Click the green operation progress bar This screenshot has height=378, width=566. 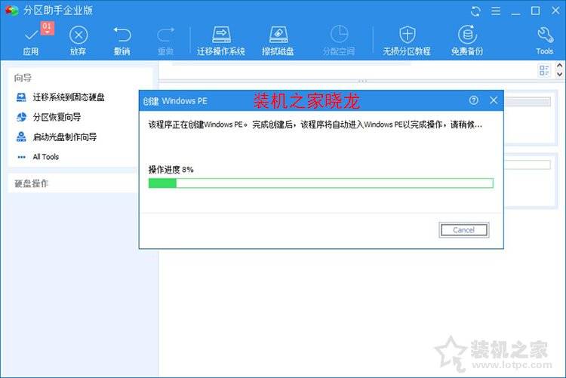pyautogui.click(x=321, y=183)
